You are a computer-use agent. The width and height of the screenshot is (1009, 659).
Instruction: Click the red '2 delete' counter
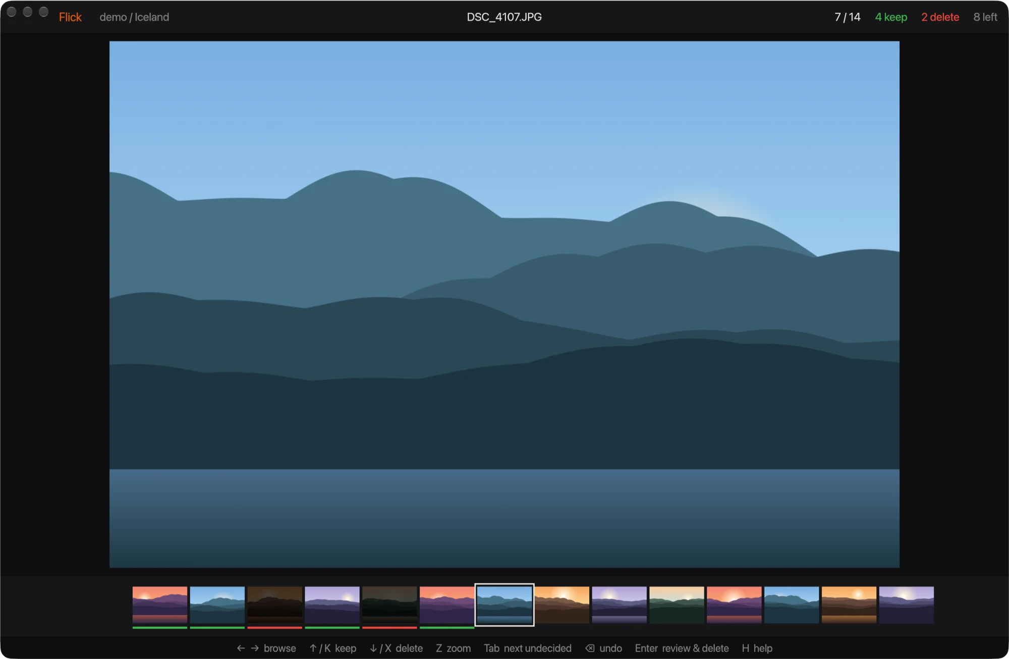click(x=940, y=17)
